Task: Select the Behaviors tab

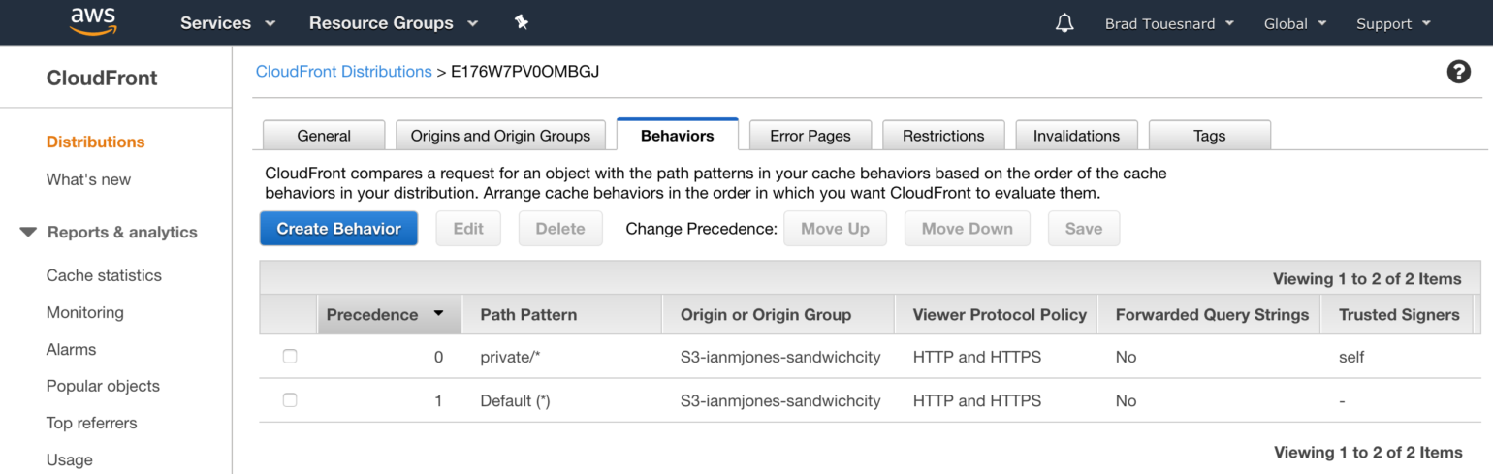Action: tap(678, 136)
